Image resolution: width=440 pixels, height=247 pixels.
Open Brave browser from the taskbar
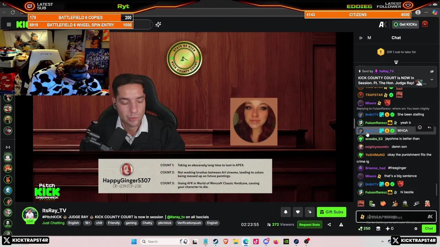[225, 242]
